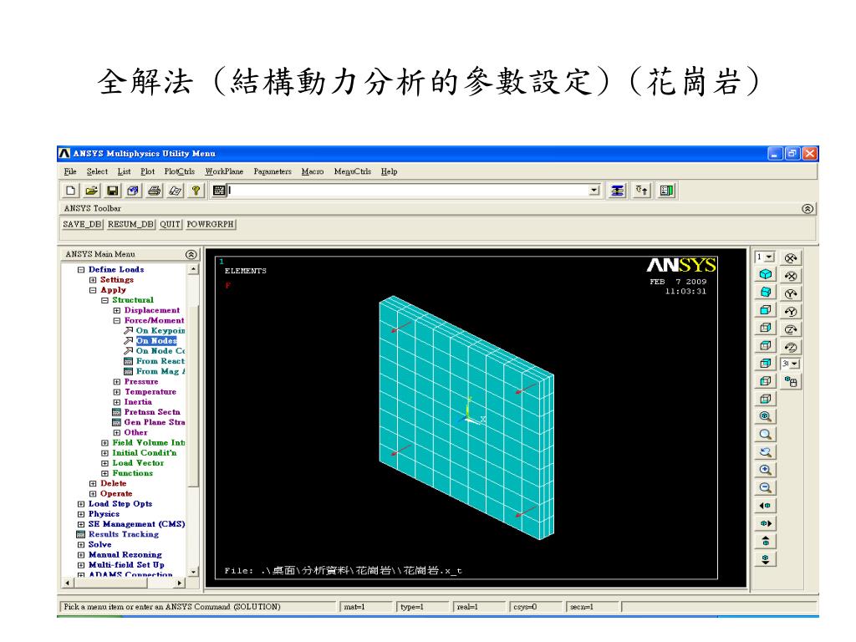Click Main Menu horizontal scrollbar right arrow
This screenshot has width=856, height=642.
coord(180,583)
